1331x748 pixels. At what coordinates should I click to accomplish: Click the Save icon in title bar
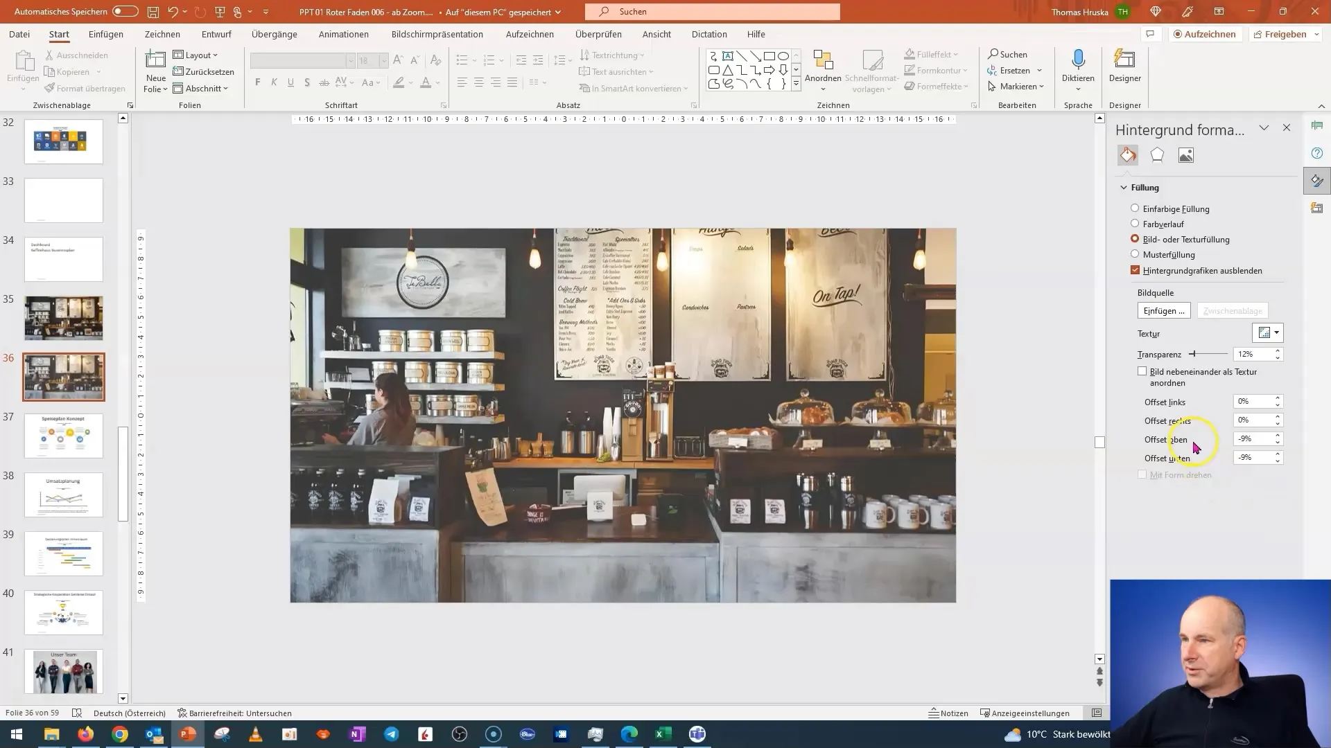point(153,12)
